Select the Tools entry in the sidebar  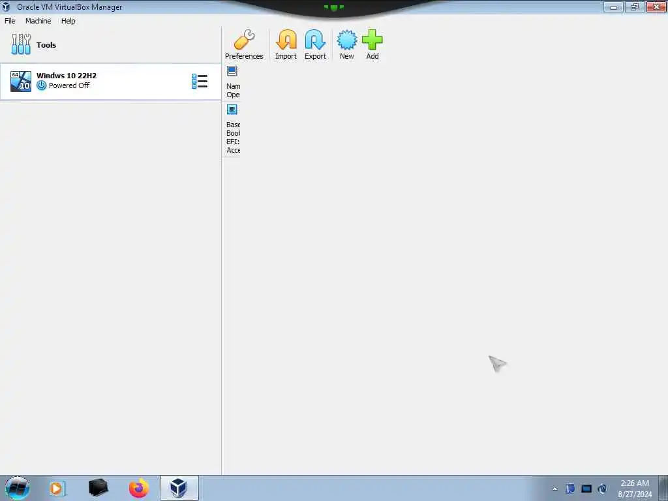[x=111, y=45]
